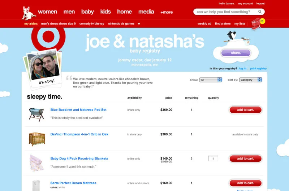Click the Target bullseye dog logo

29,13
